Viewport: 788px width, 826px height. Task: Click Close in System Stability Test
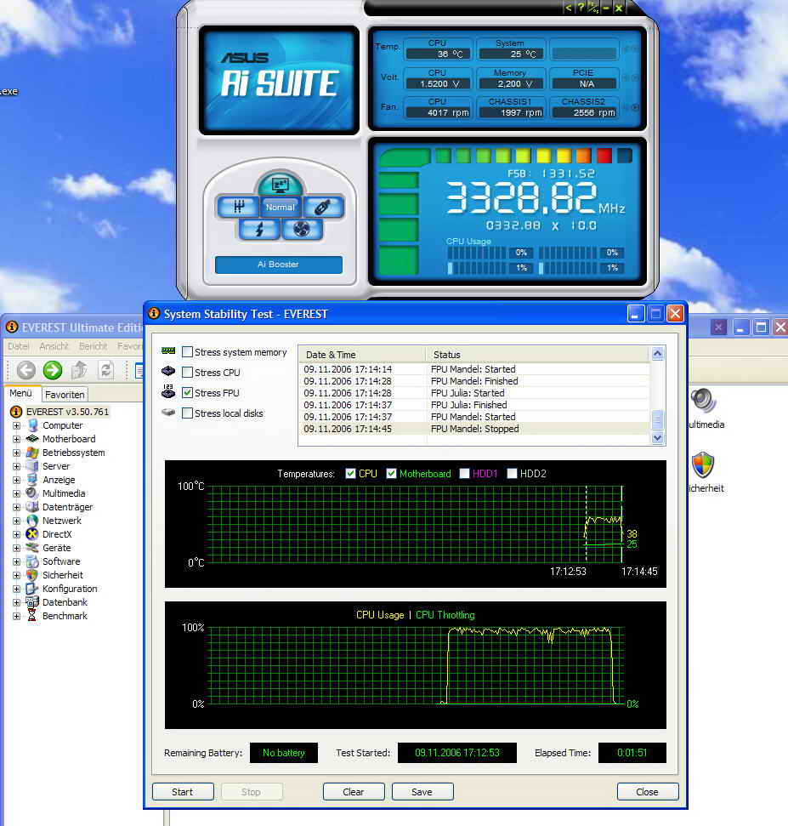pyautogui.click(x=648, y=792)
